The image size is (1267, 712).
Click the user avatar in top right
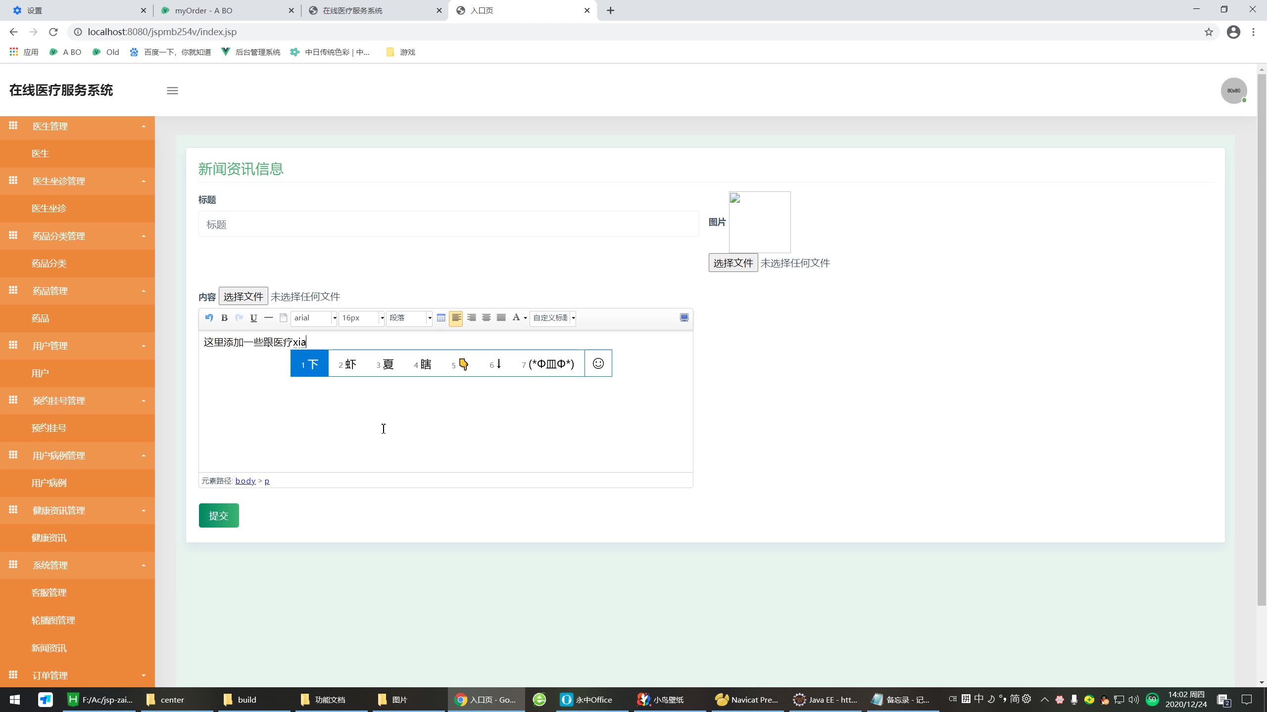click(x=1233, y=90)
